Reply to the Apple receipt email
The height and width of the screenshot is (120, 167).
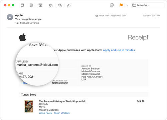pyautogui.click(x=51, y=5)
